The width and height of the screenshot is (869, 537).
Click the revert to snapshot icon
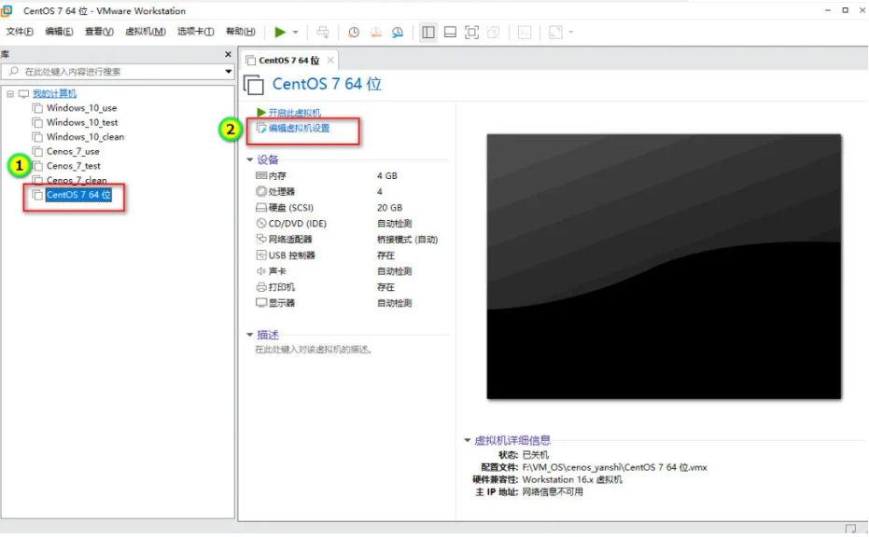(375, 31)
